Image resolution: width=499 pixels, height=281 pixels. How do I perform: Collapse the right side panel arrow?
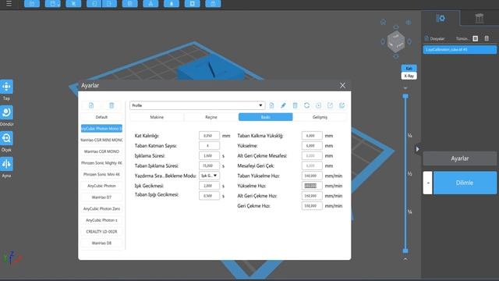click(418, 149)
